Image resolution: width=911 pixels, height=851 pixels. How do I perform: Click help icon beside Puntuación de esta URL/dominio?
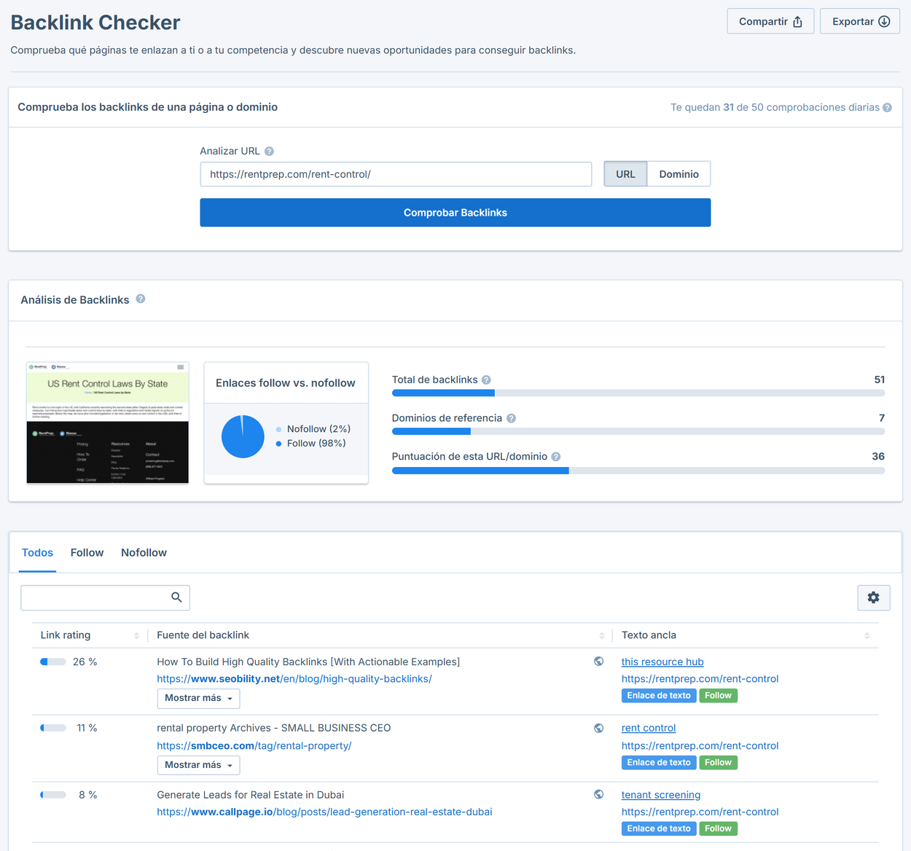555,457
